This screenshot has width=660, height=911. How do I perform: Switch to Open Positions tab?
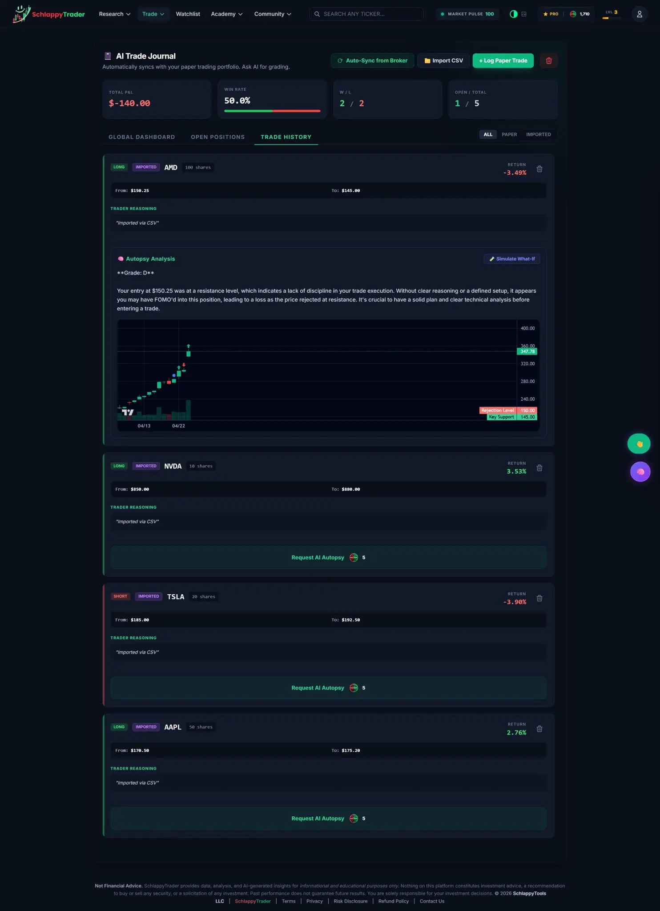218,137
